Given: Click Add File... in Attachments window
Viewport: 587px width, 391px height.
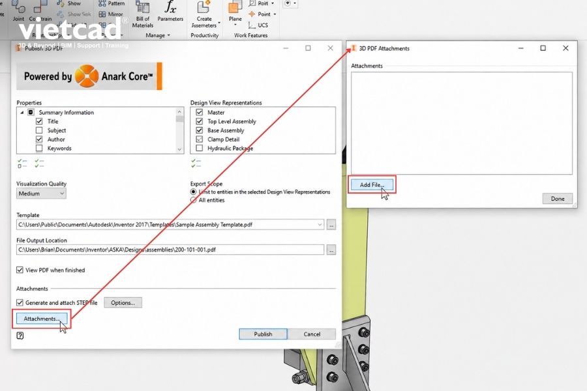Looking at the screenshot, I should 372,184.
